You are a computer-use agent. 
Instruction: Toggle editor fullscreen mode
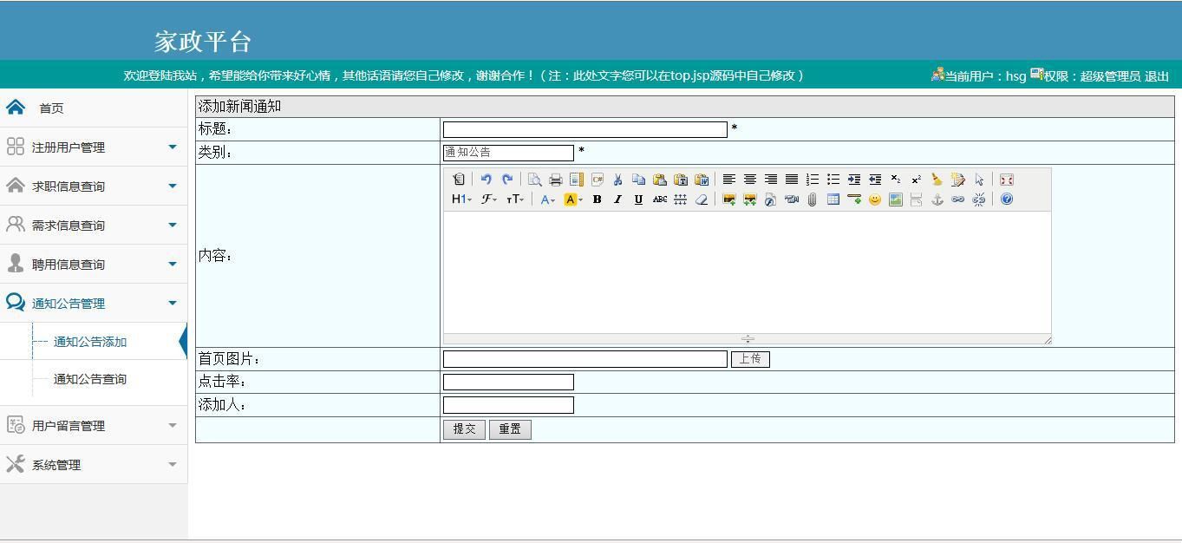(x=1007, y=180)
